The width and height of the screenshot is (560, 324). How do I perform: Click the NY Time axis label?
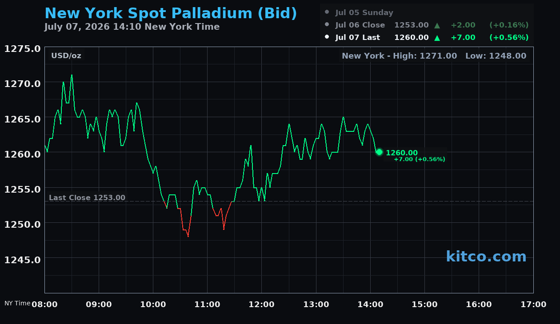point(17,303)
